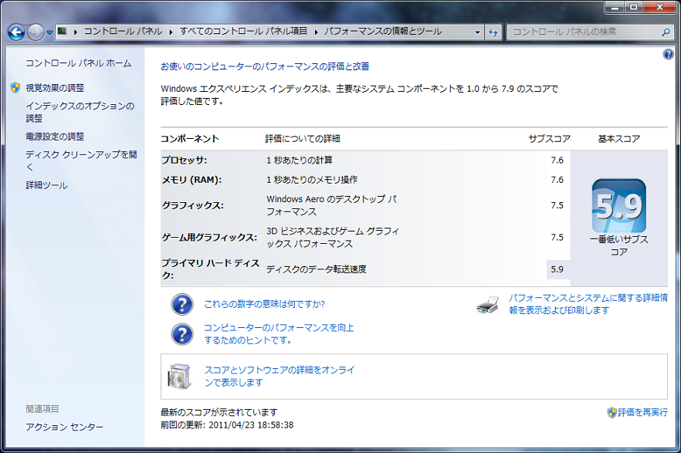Expand the arrow before コントロール パネル breadcrumb
Viewport: 681px width, 453px height.
tap(75, 32)
